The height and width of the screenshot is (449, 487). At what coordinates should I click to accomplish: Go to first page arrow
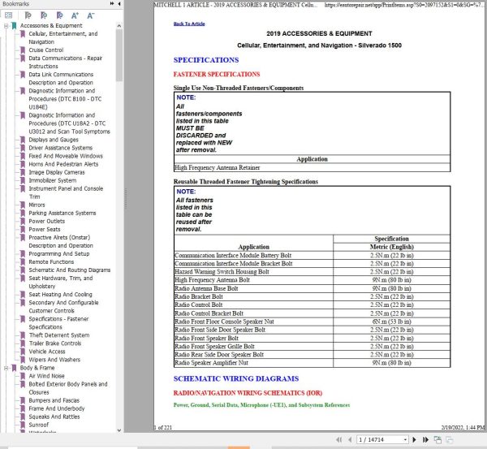tap(338, 440)
